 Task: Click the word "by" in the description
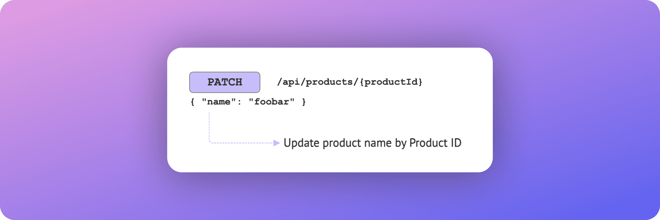tap(400, 143)
